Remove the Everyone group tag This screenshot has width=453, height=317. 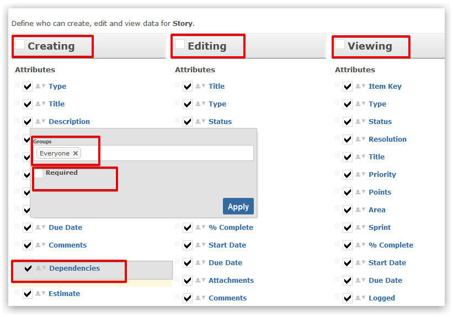pyautogui.click(x=76, y=153)
